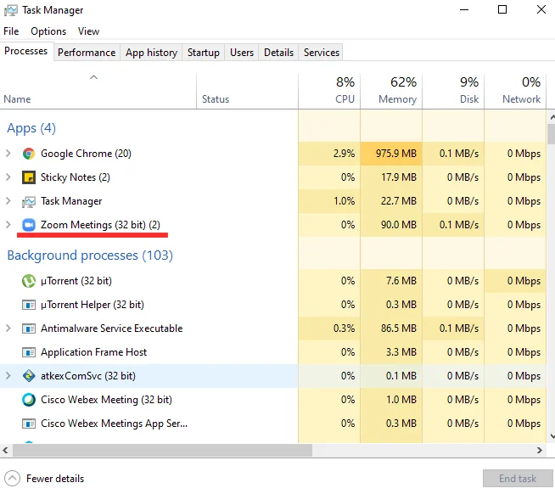Expand the Sticky Notes process group

pyautogui.click(x=8, y=177)
